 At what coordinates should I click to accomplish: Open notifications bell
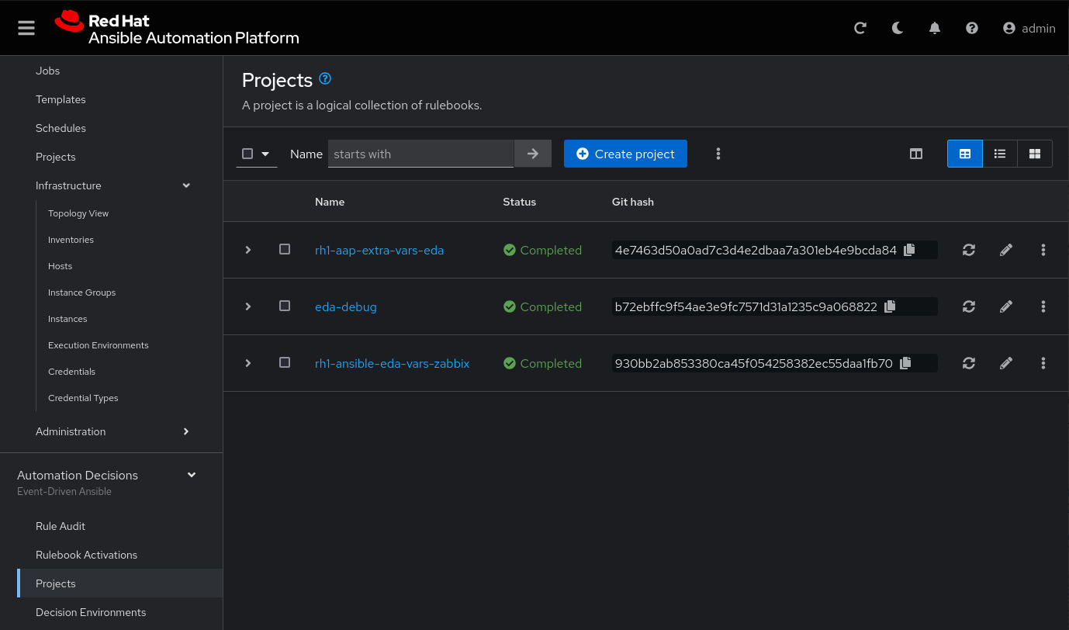point(935,28)
